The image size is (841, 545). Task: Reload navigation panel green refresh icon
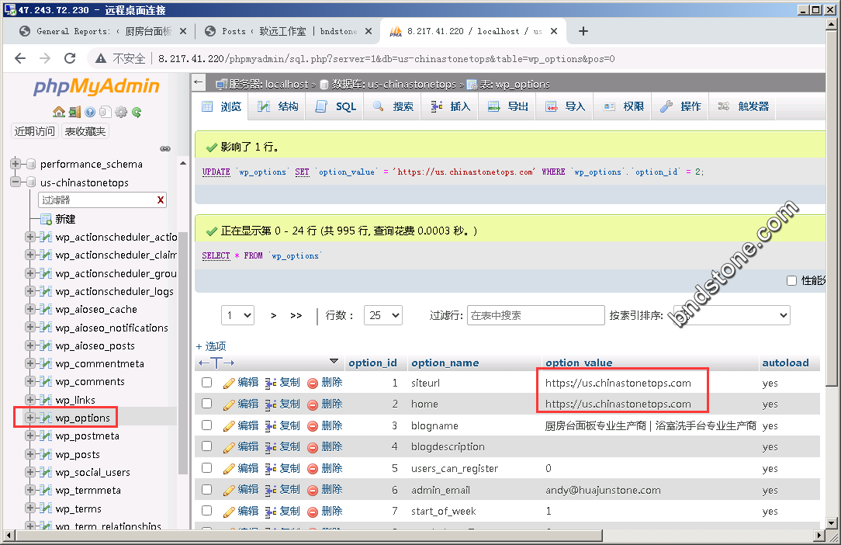coord(137,112)
